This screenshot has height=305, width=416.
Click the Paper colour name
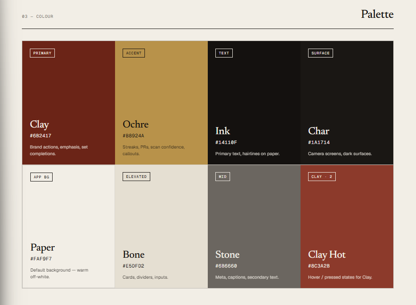[x=42, y=247]
